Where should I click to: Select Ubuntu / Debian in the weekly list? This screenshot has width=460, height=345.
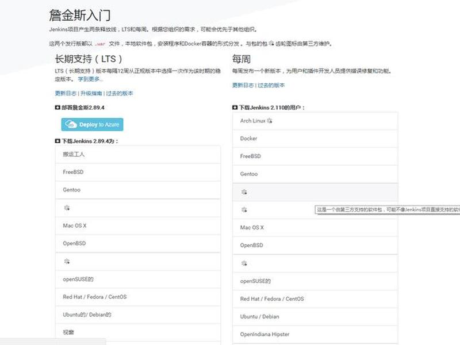coord(315,317)
